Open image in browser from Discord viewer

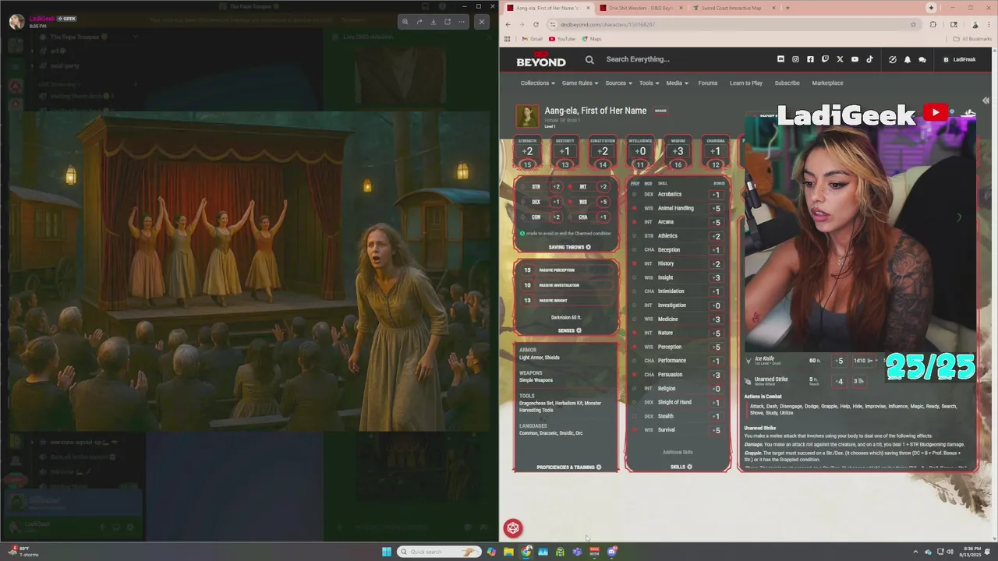pyautogui.click(x=448, y=22)
